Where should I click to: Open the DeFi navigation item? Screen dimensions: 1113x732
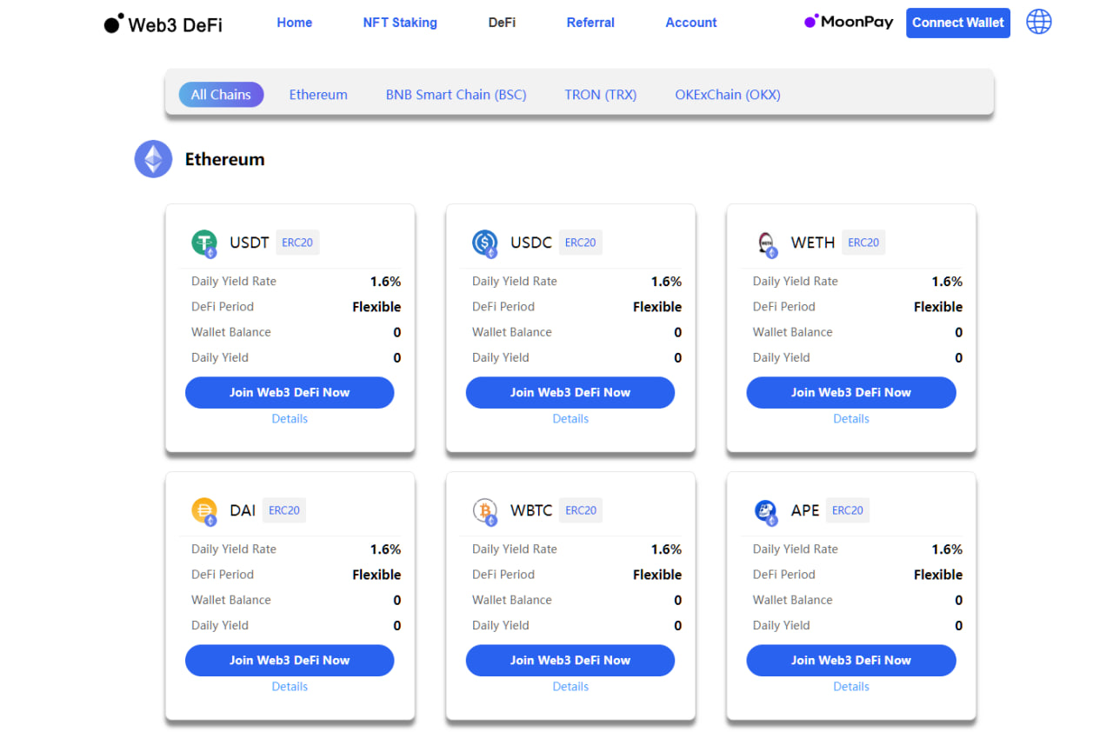pos(502,23)
